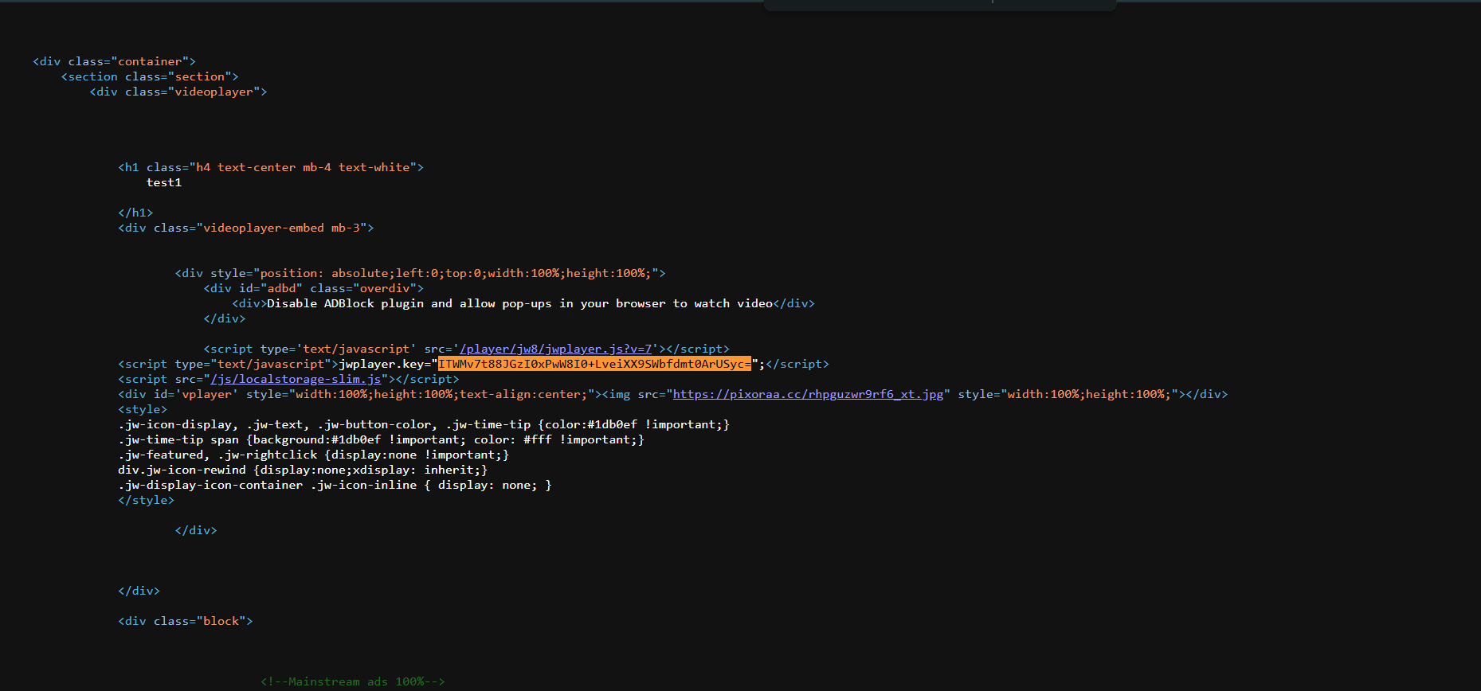The width and height of the screenshot is (1481, 691).
Task: Click the .jw-time-tip span background rule
Action: [381, 439]
